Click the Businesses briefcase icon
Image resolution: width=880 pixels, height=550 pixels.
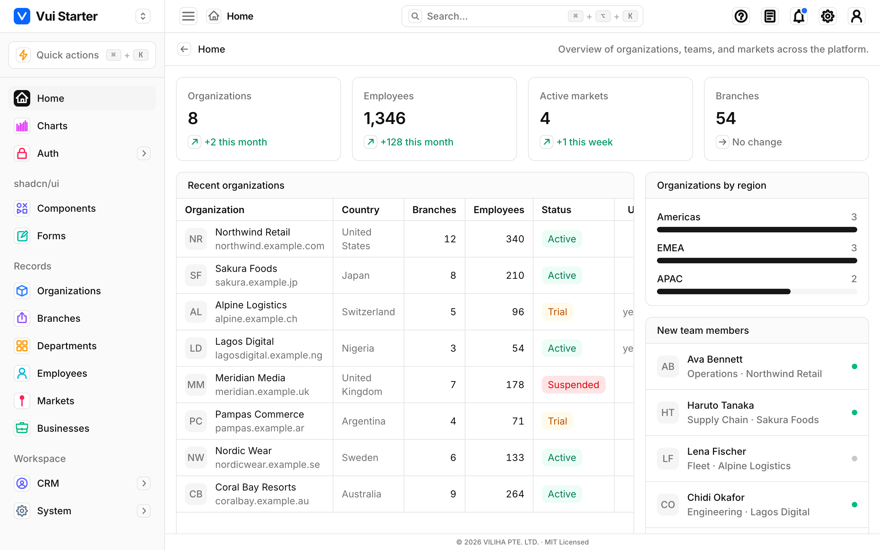22,428
